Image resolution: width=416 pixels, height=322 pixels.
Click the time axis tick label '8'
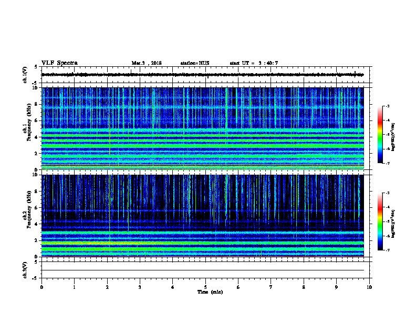point(304,287)
